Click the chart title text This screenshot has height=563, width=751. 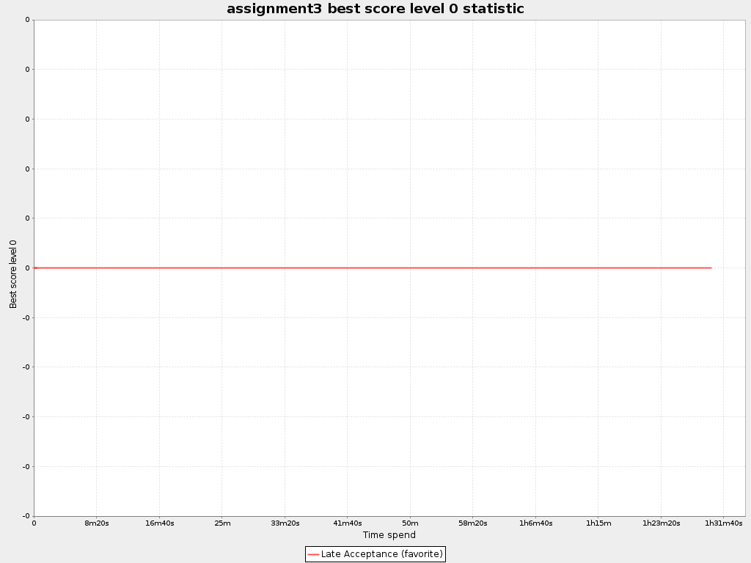375,9
